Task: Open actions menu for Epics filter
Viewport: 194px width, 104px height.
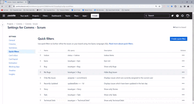Action: [x=183, y=61]
